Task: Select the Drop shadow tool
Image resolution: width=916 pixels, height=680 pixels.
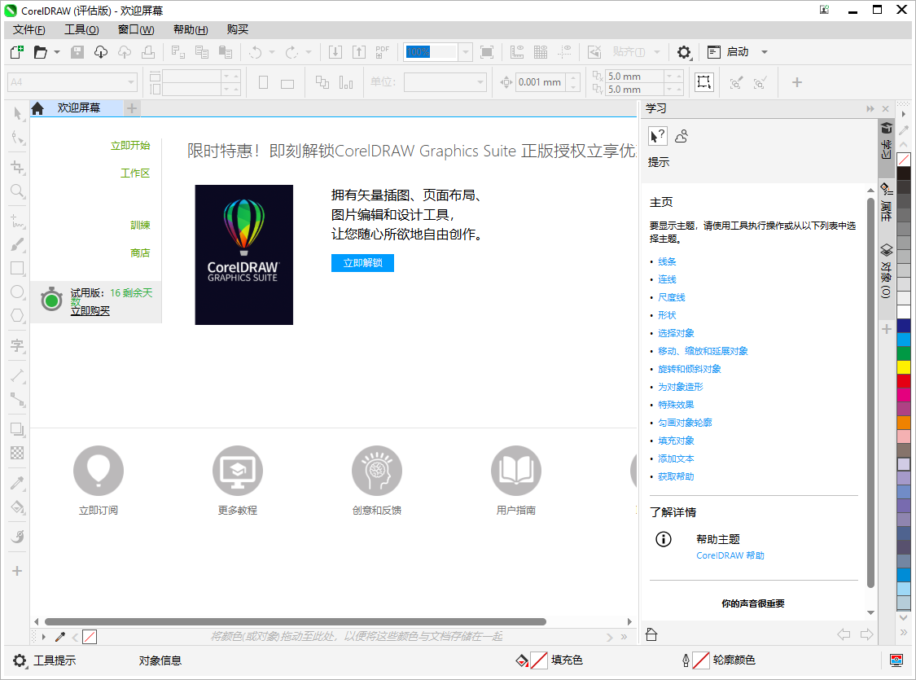Action: [x=18, y=429]
